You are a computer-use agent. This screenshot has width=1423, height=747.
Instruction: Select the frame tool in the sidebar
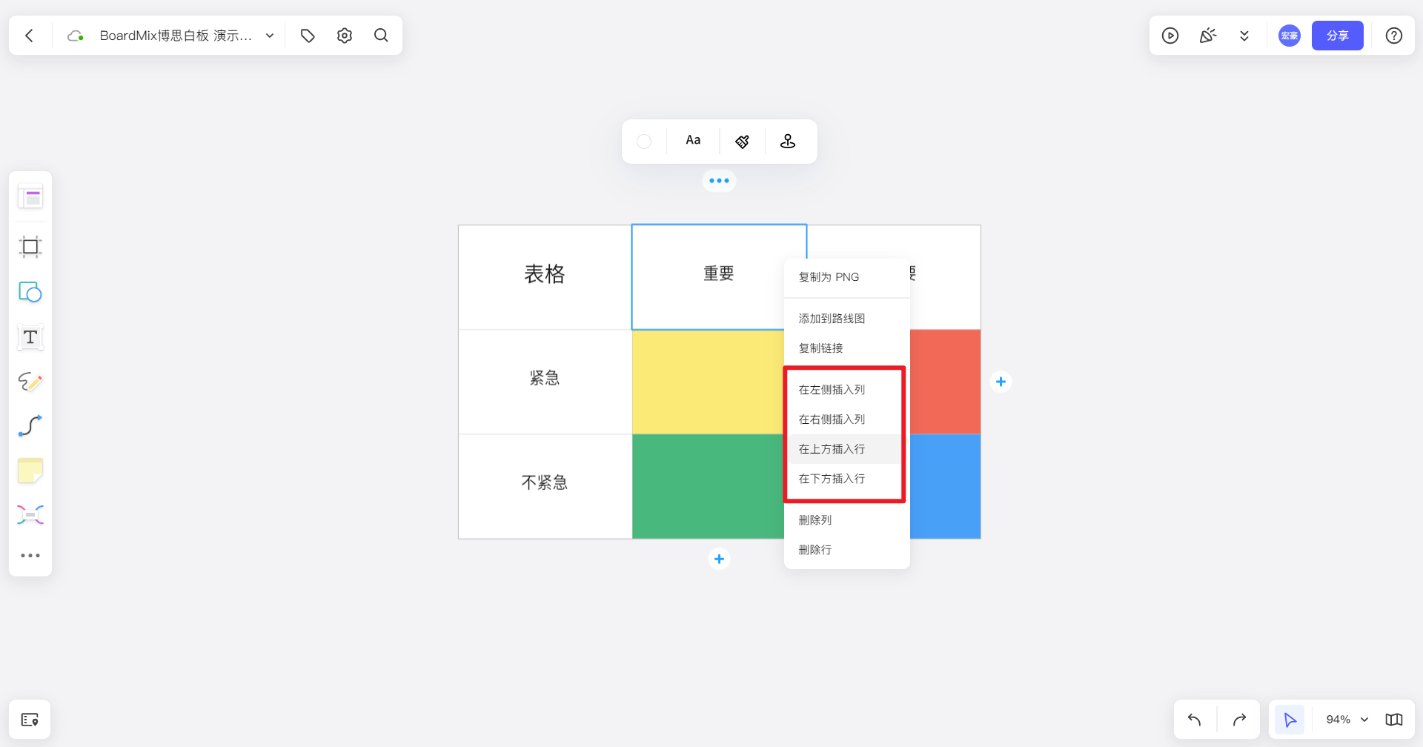coord(30,247)
